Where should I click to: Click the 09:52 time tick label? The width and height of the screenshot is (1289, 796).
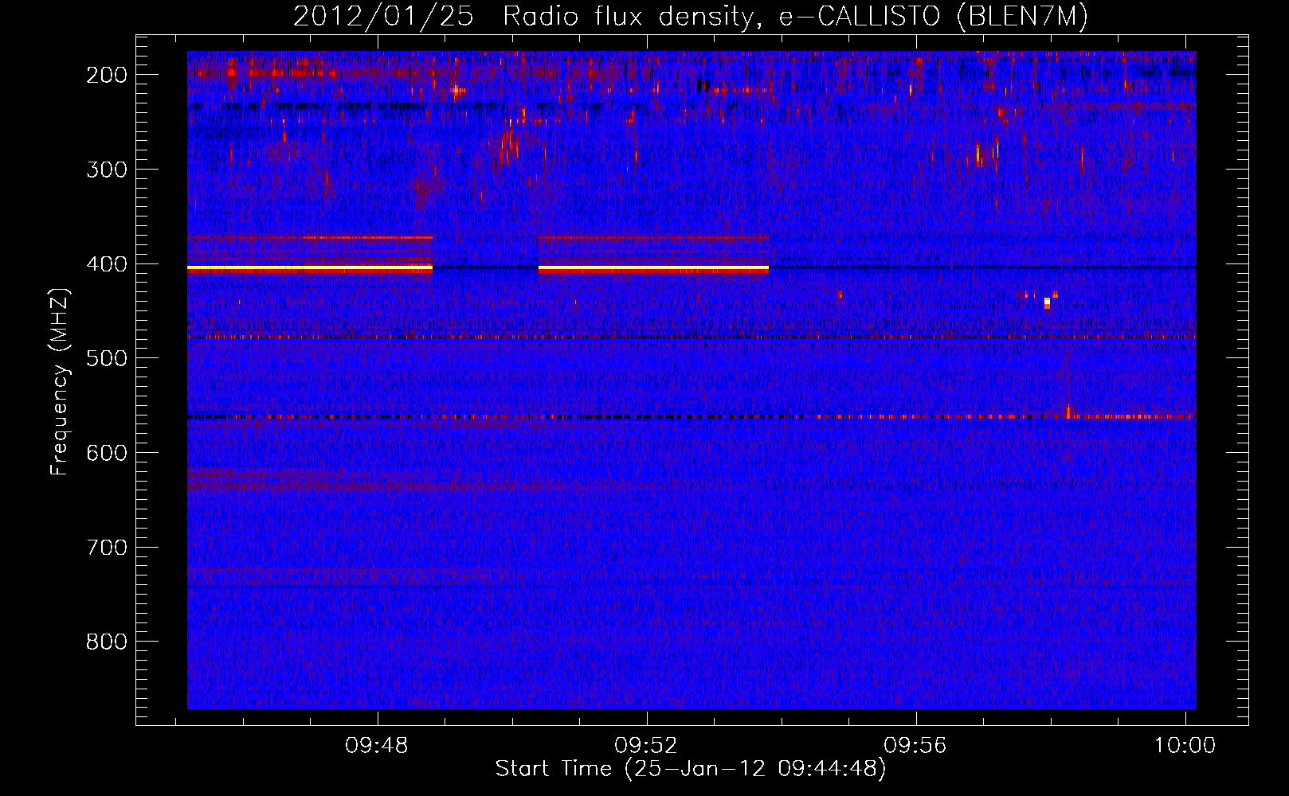point(646,746)
